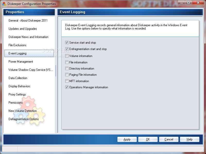Select Event Logging in Properties list
Screen dimensions: 206x154
pos(29,53)
